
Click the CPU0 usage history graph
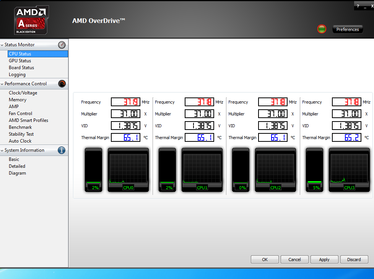click(128, 170)
